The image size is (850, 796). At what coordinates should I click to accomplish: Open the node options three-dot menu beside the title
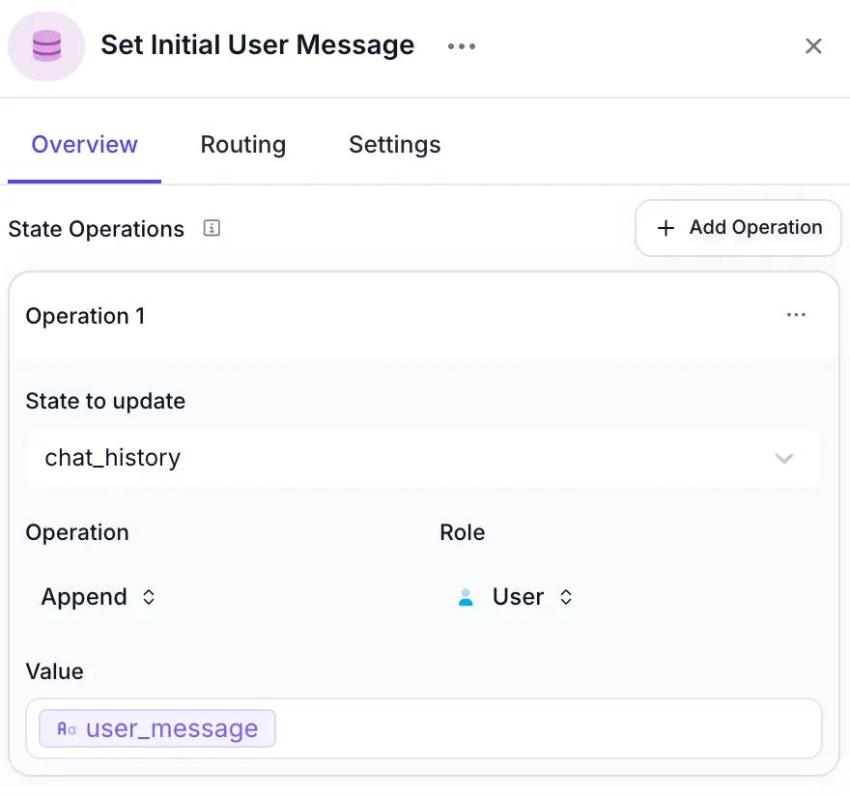[x=462, y=46]
